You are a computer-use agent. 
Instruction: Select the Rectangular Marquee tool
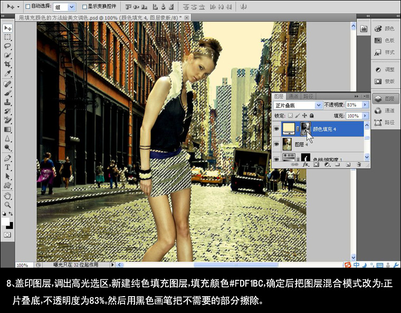coord(7,37)
